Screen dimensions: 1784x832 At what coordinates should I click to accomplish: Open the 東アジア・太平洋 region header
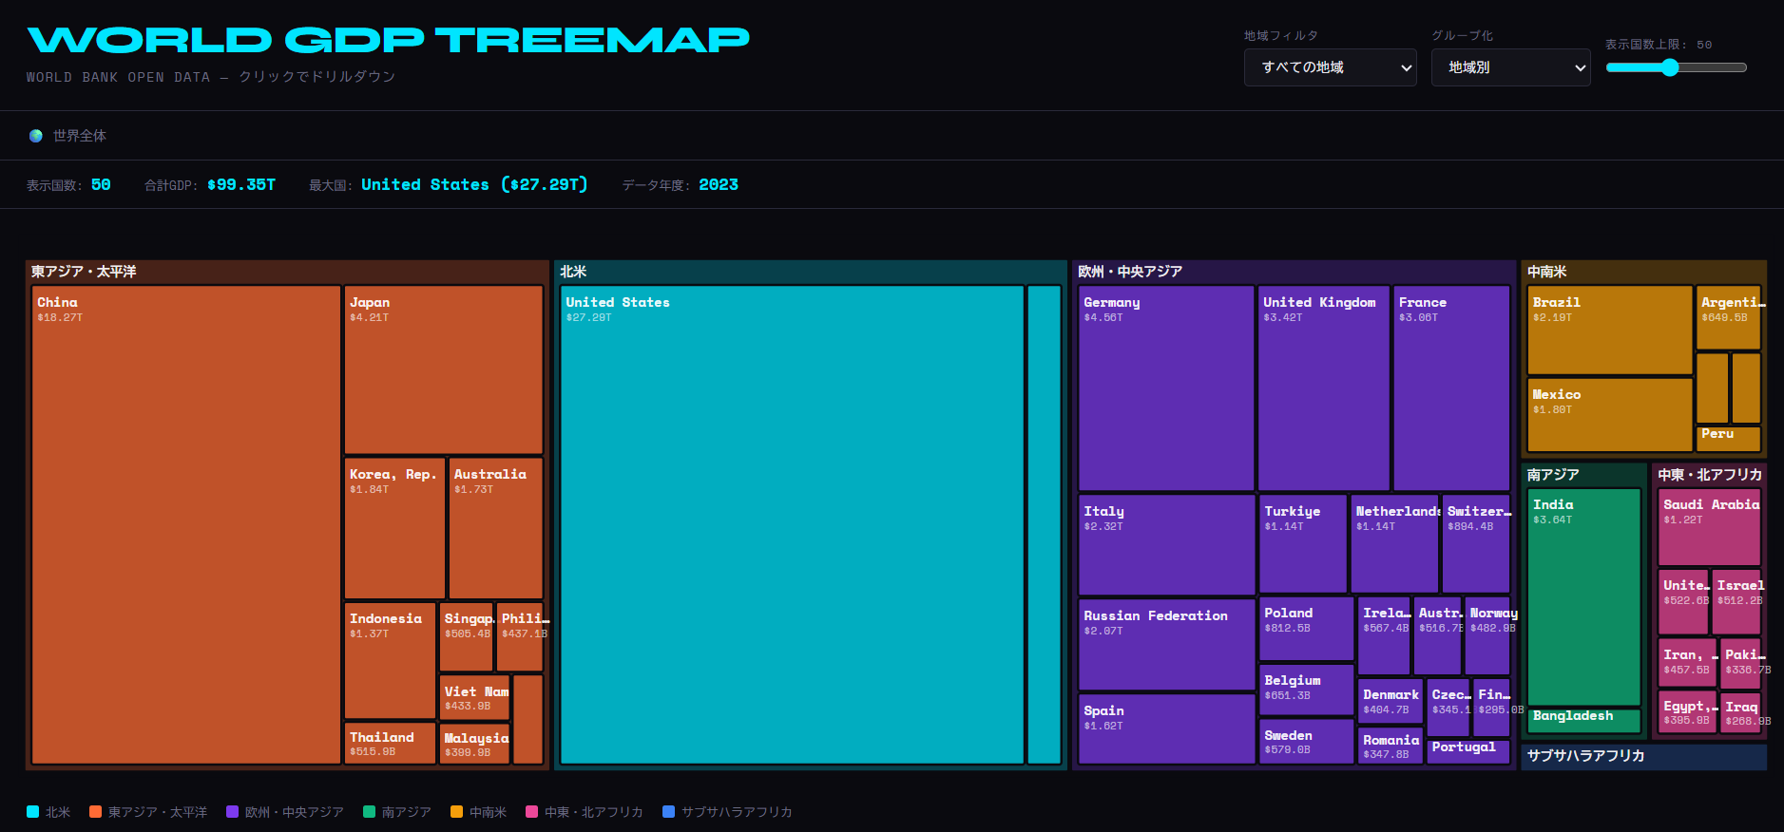(84, 272)
